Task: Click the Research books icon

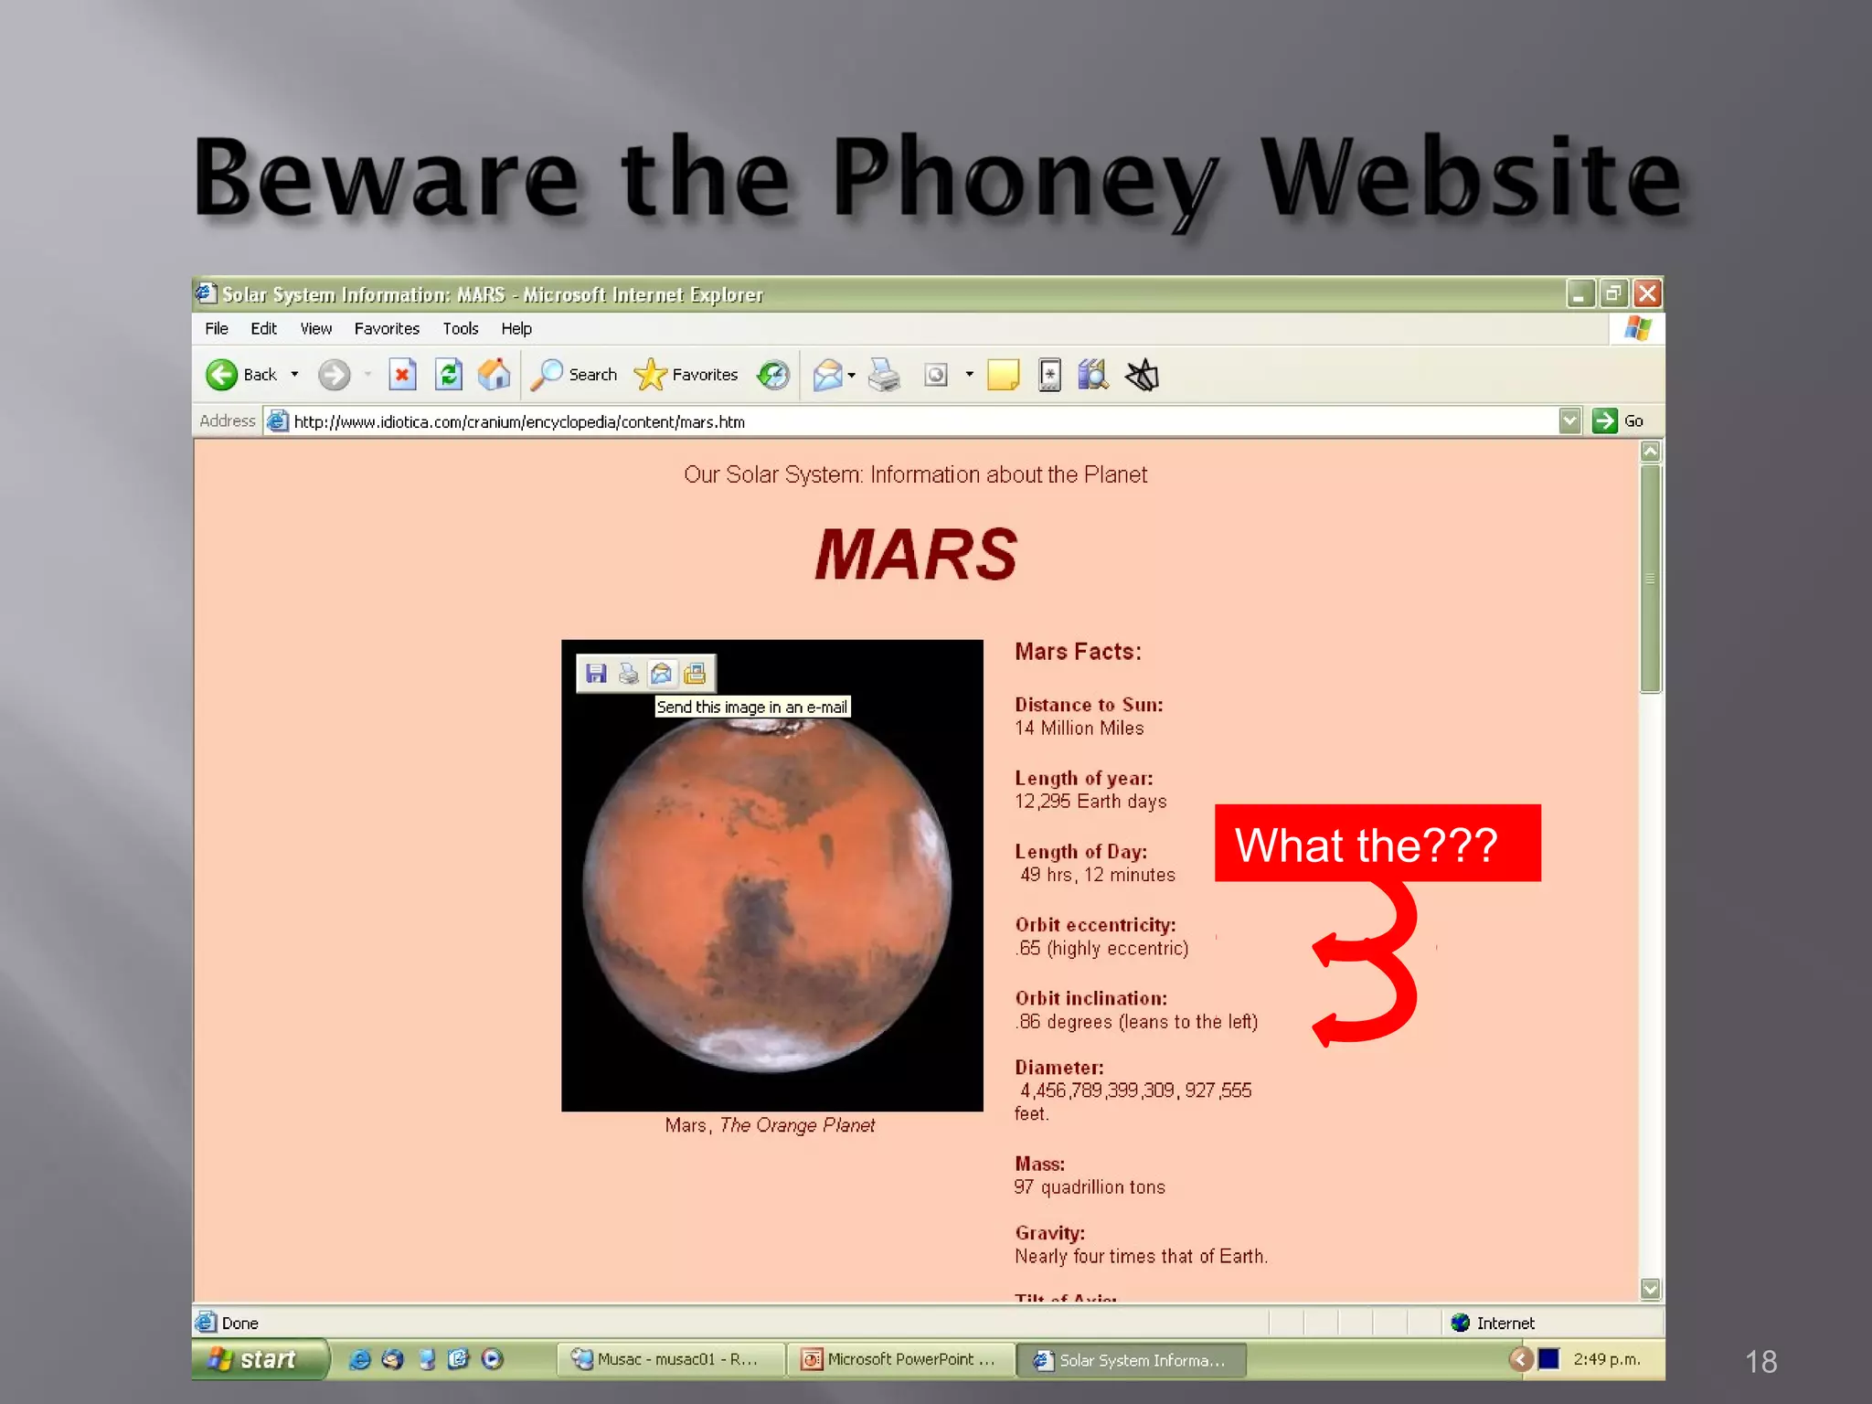Action: 1092,375
